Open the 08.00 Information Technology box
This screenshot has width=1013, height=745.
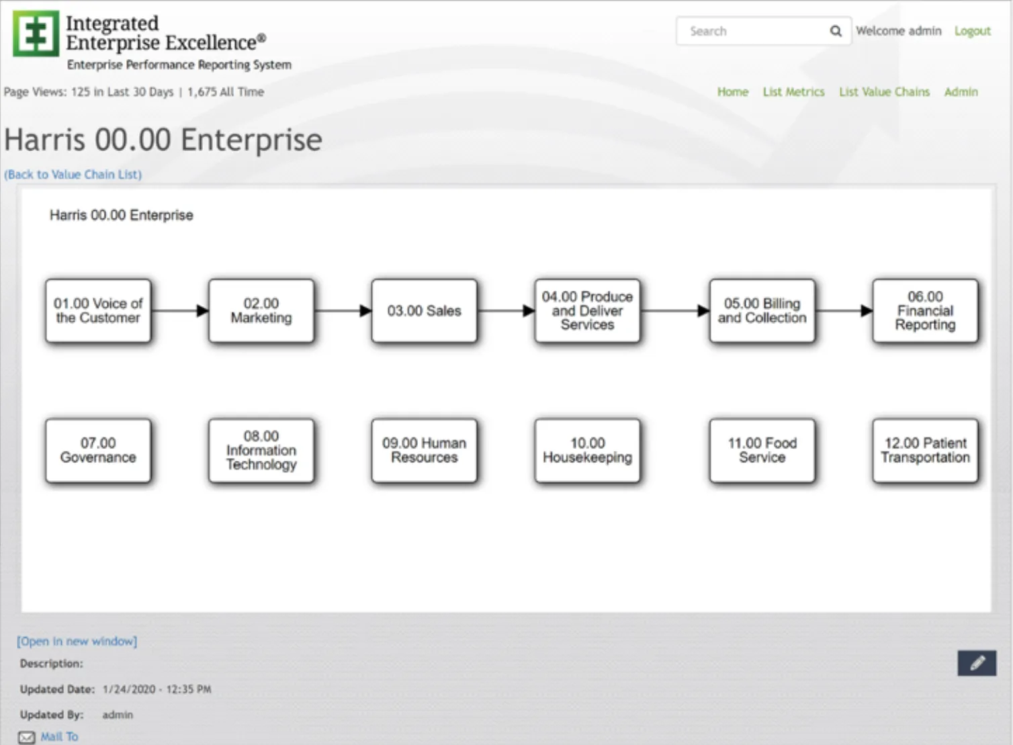tap(261, 451)
